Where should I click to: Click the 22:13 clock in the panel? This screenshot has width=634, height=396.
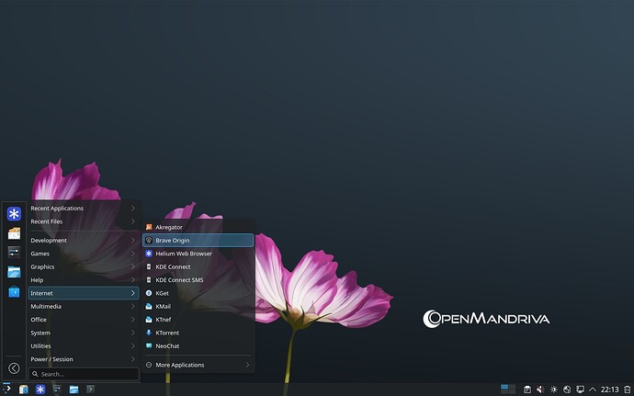pos(610,390)
